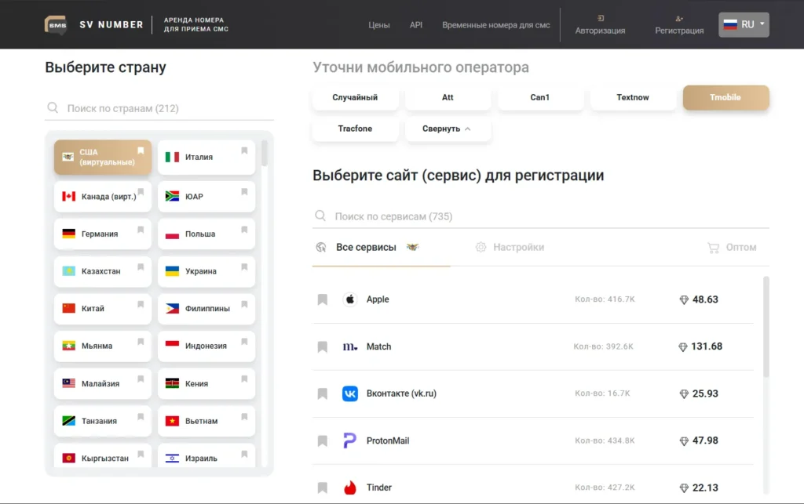Click the globe icon beside Все сервисы
The width and height of the screenshot is (804, 504).
[321, 247]
